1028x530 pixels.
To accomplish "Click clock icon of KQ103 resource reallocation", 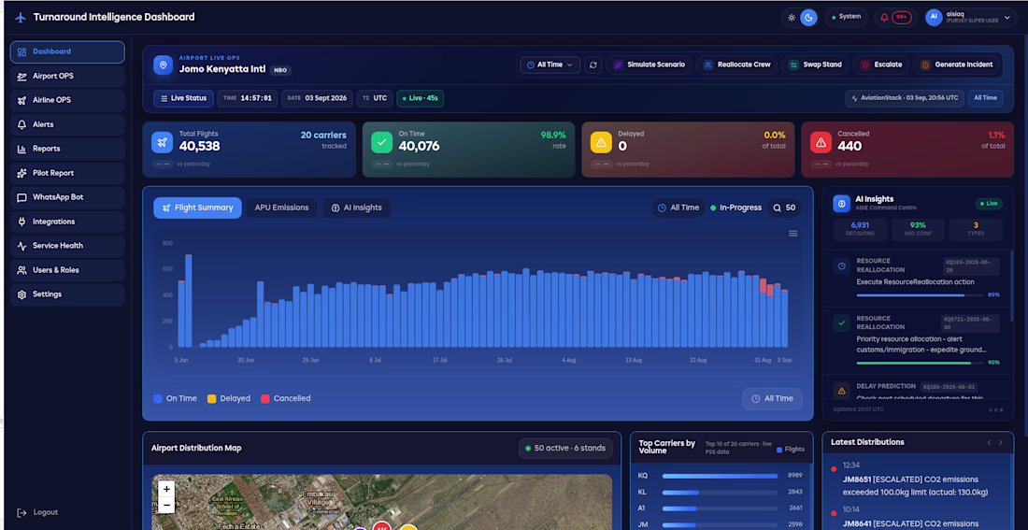I will [x=842, y=266].
